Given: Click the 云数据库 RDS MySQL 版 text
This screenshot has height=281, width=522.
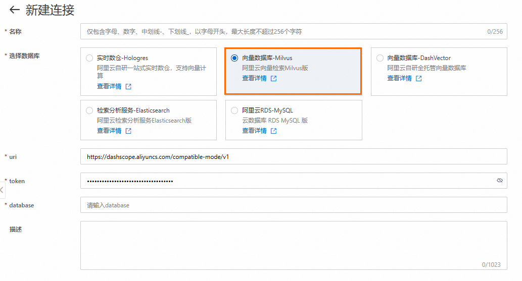Looking at the screenshot, I should pyautogui.click(x=275, y=121).
